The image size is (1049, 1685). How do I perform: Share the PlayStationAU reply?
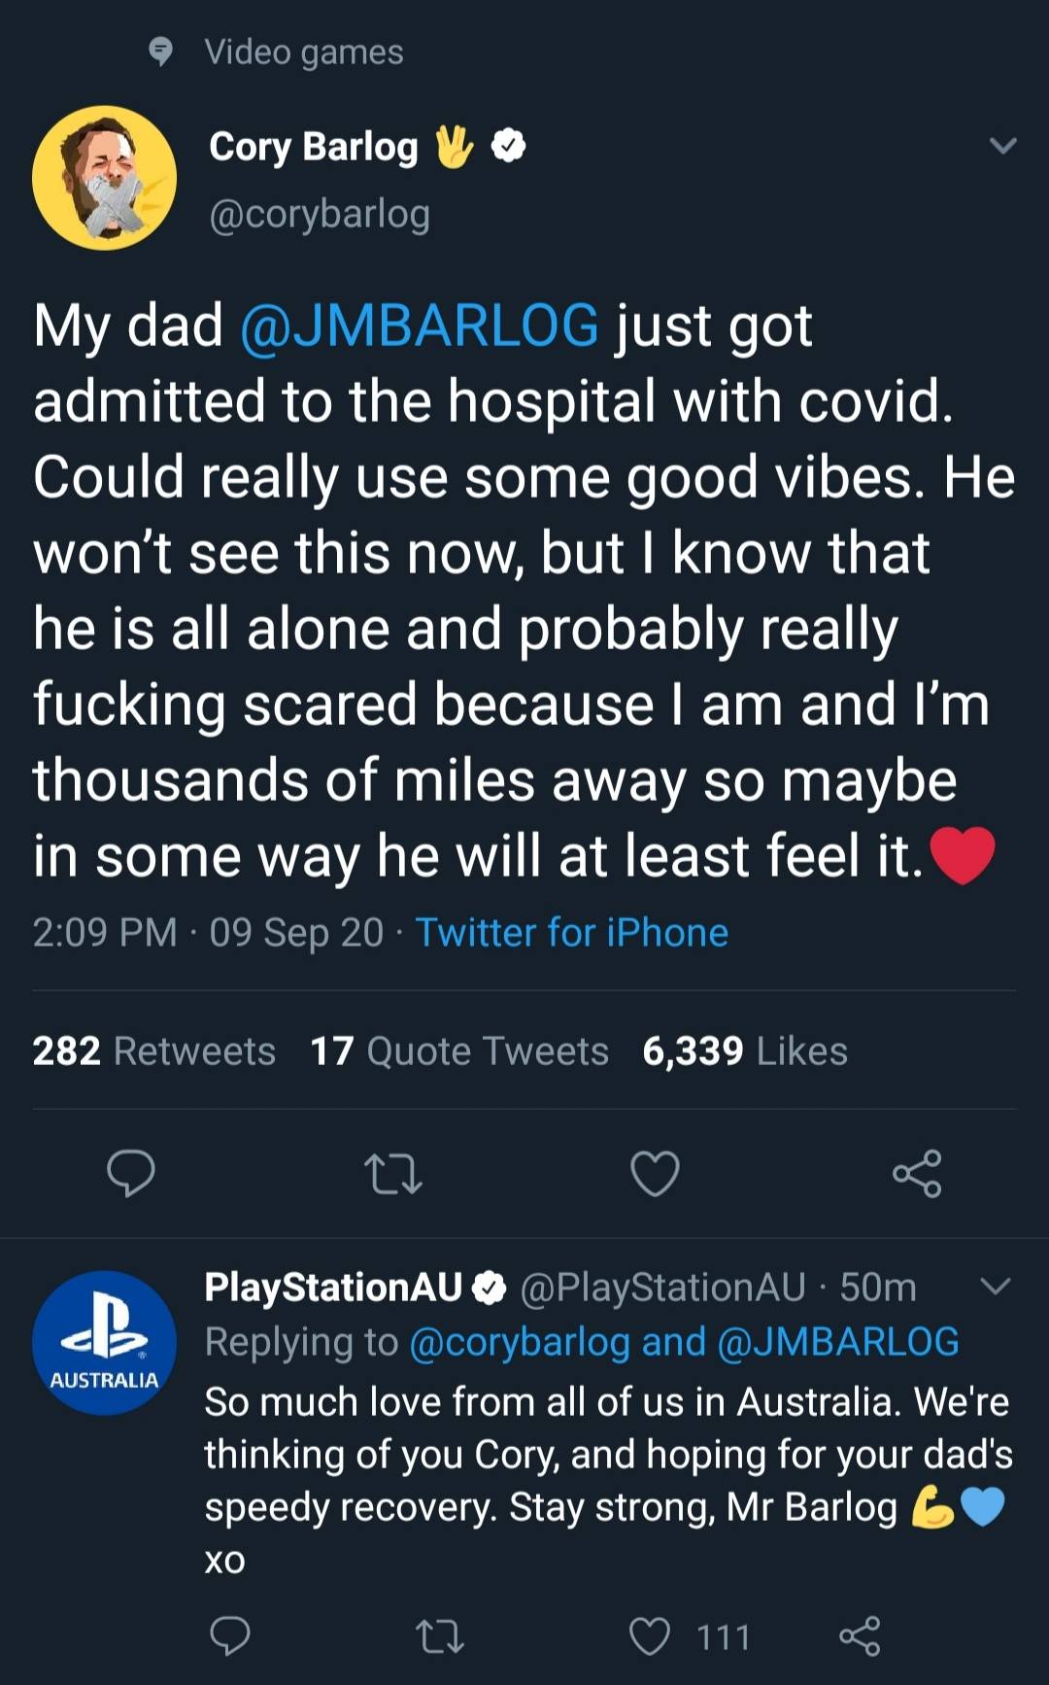[860, 1636]
